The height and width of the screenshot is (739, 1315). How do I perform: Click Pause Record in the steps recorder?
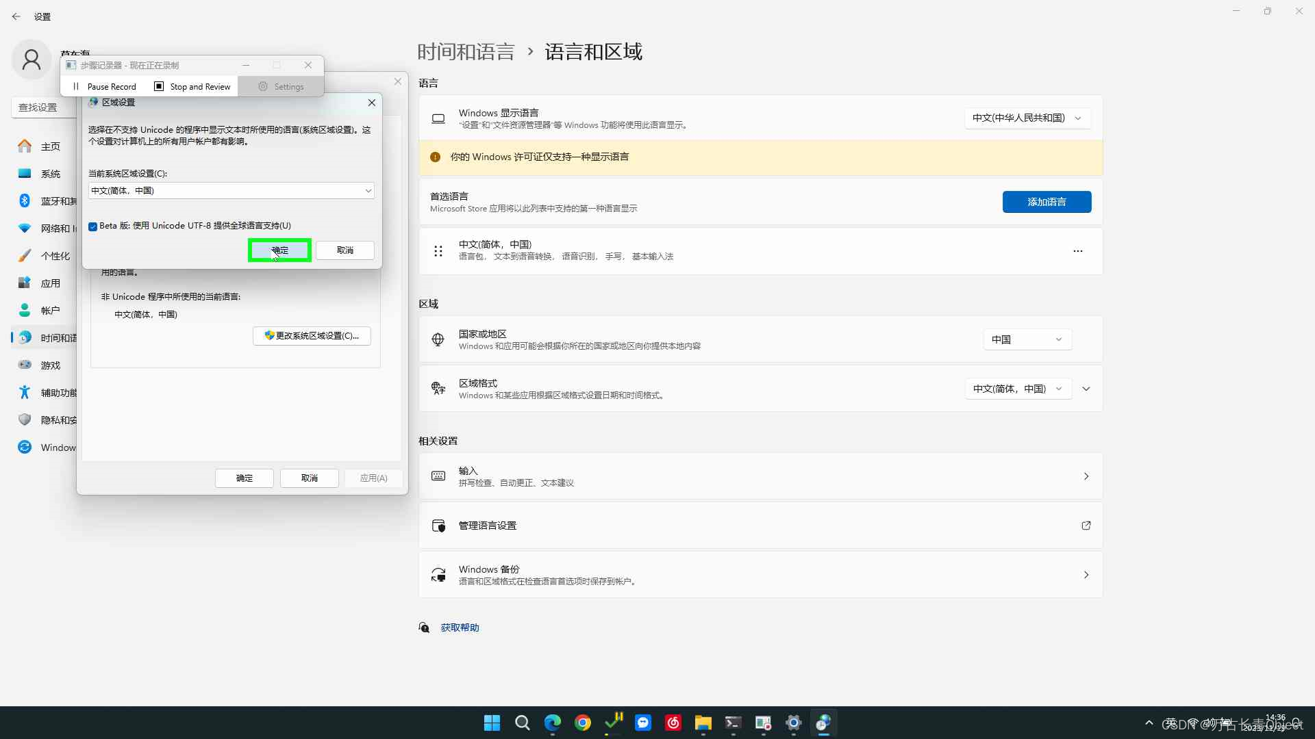[105, 87]
